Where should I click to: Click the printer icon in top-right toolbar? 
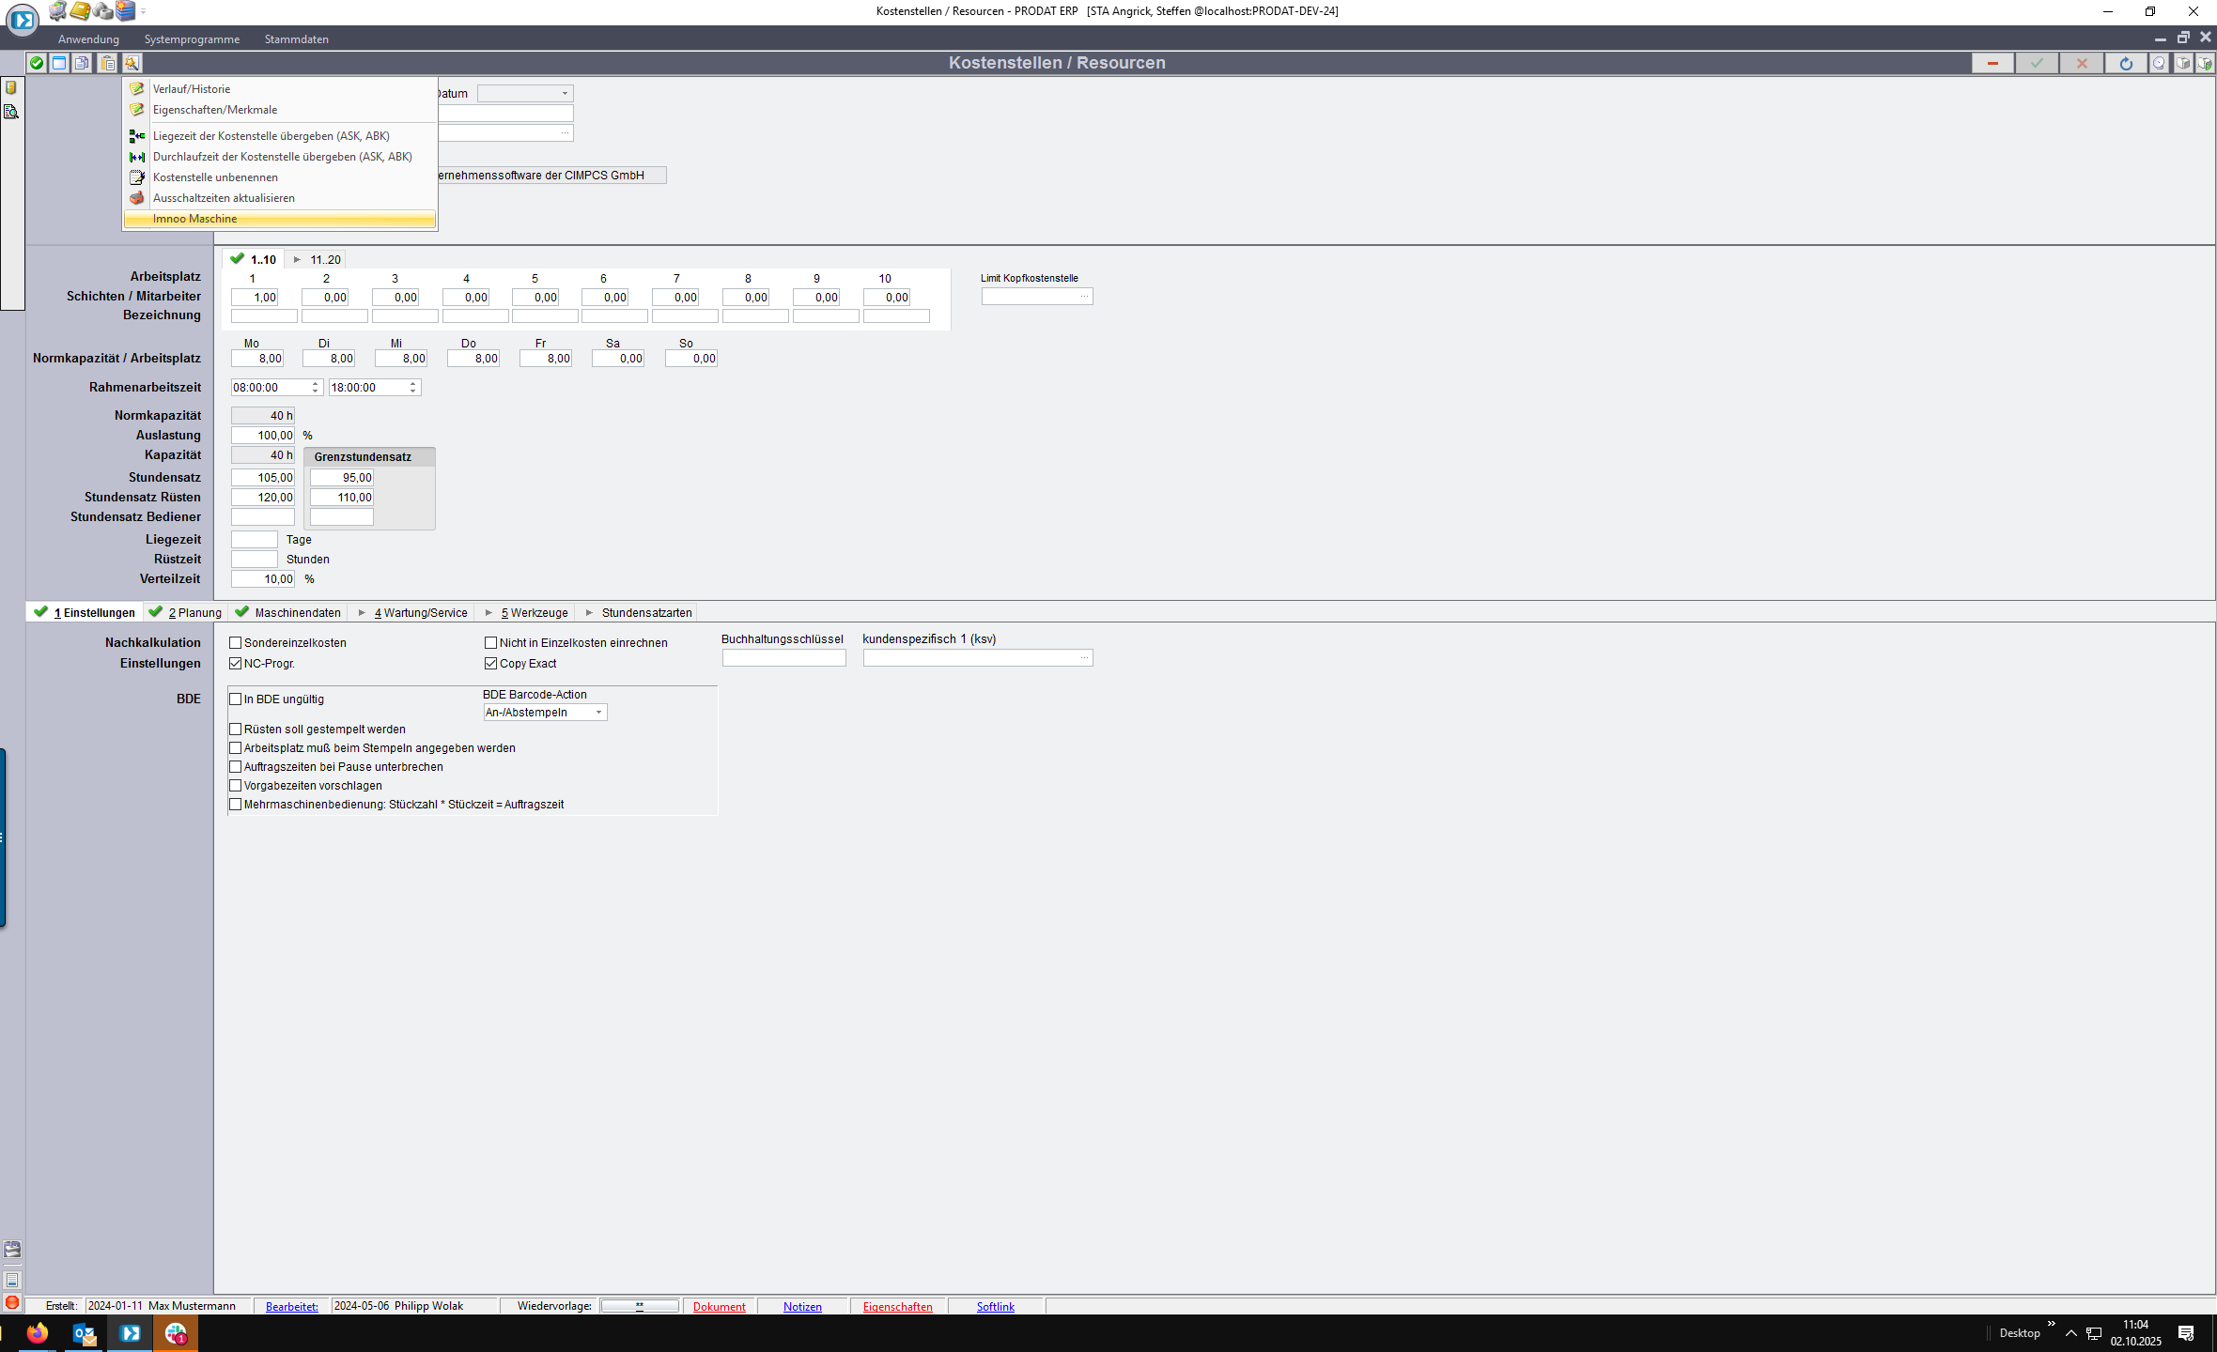point(2182,63)
